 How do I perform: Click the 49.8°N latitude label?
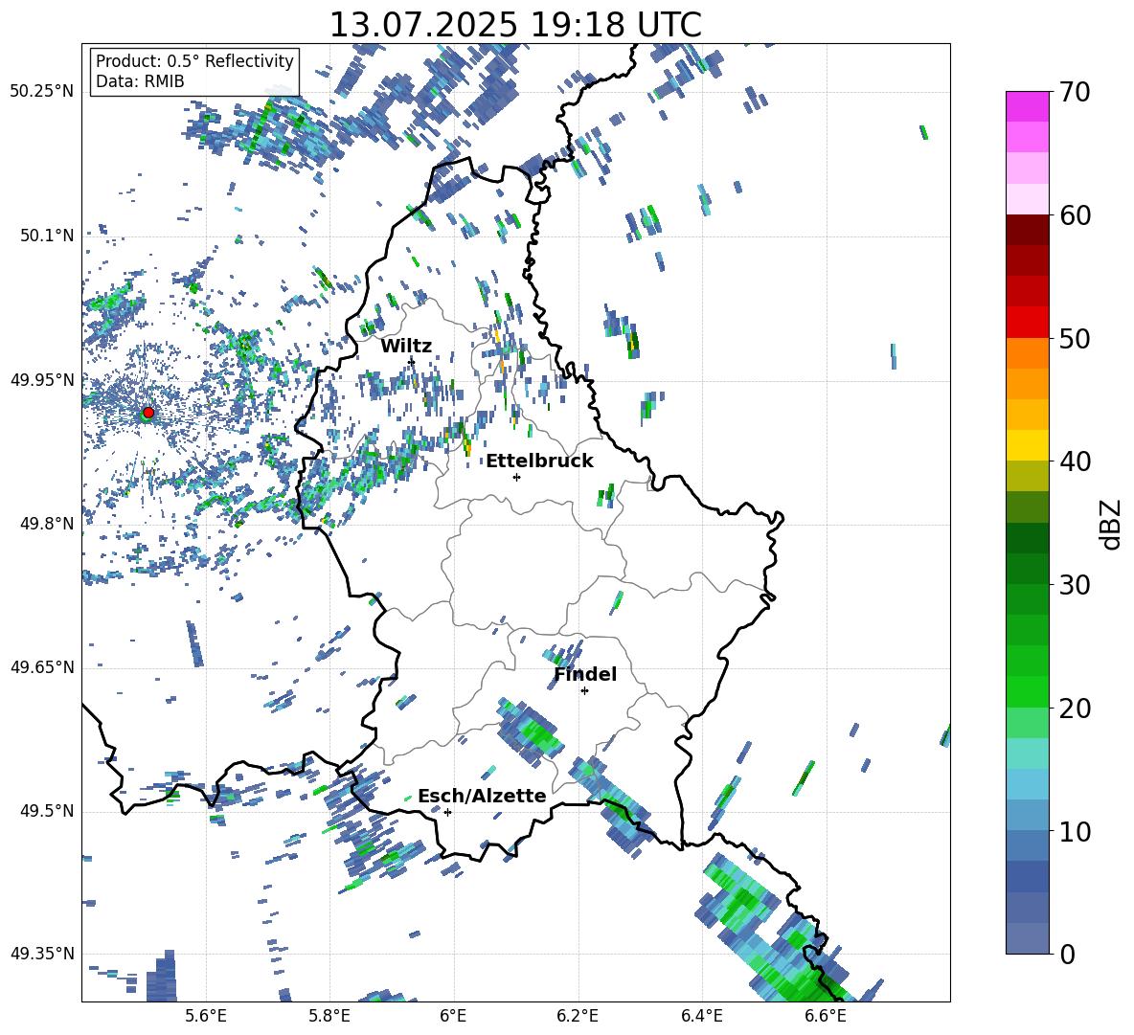pos(46,524)
